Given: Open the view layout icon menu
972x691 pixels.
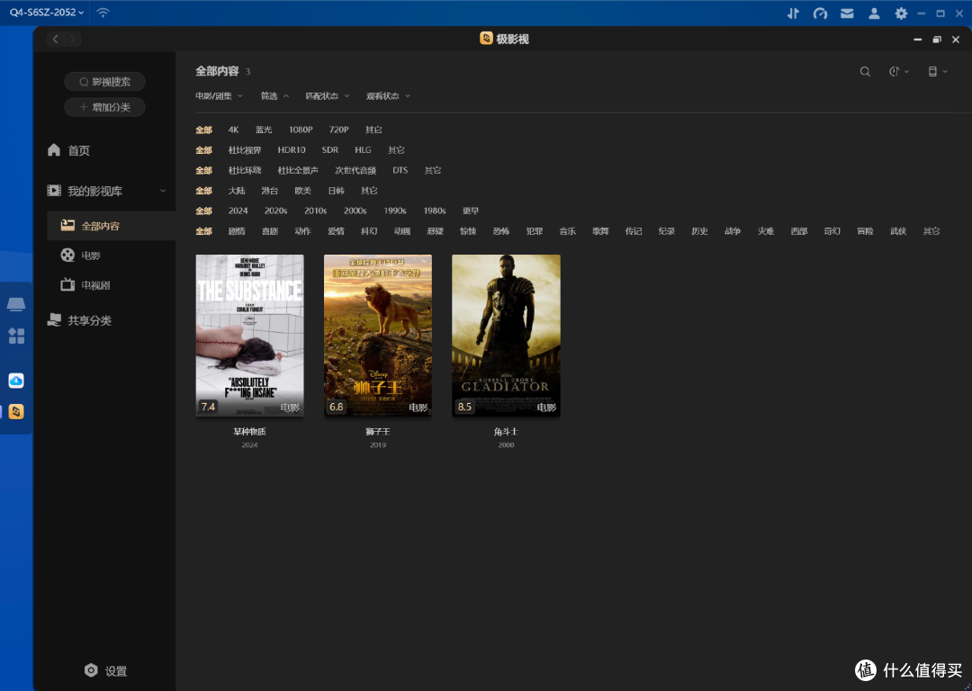Looking at the screenshot, I should pos(937,72).
